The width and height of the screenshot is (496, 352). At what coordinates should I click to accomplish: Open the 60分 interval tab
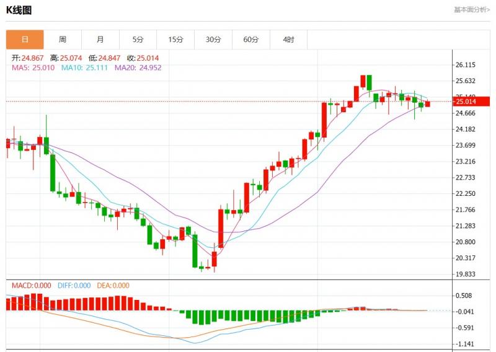click(251, 40)
